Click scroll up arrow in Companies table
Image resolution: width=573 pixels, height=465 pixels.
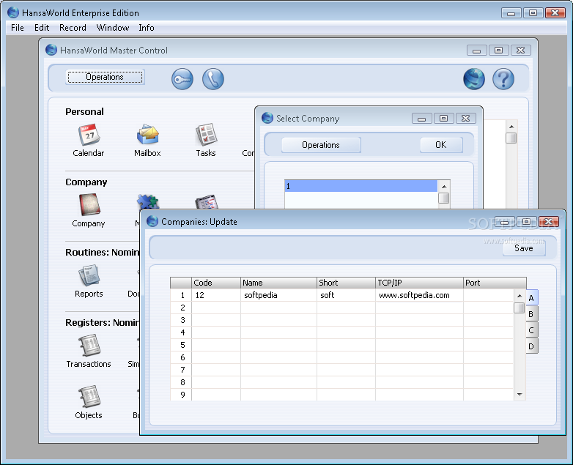520,296
